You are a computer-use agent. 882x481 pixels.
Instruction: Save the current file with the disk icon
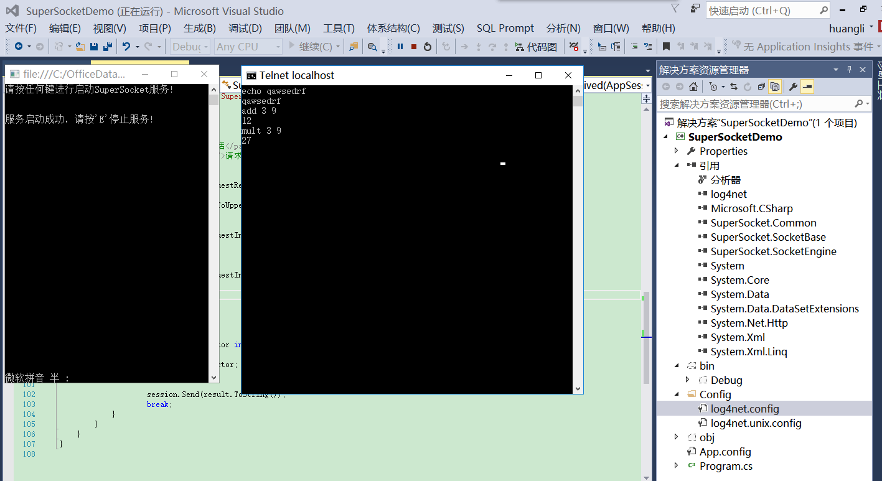click(94, 47)
